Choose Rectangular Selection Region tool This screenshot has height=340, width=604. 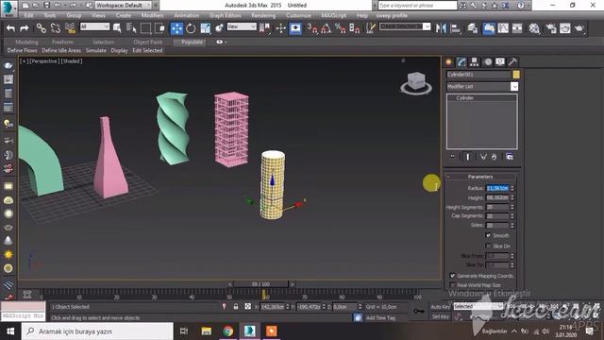click(x=145, y=28)
